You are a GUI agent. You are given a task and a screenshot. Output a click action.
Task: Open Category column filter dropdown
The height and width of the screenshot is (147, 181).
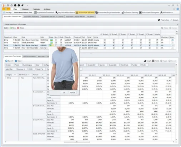(15, 75)
